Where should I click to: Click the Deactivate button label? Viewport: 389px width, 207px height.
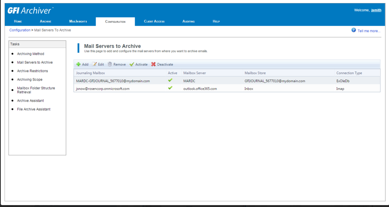[x=165, y=65]
